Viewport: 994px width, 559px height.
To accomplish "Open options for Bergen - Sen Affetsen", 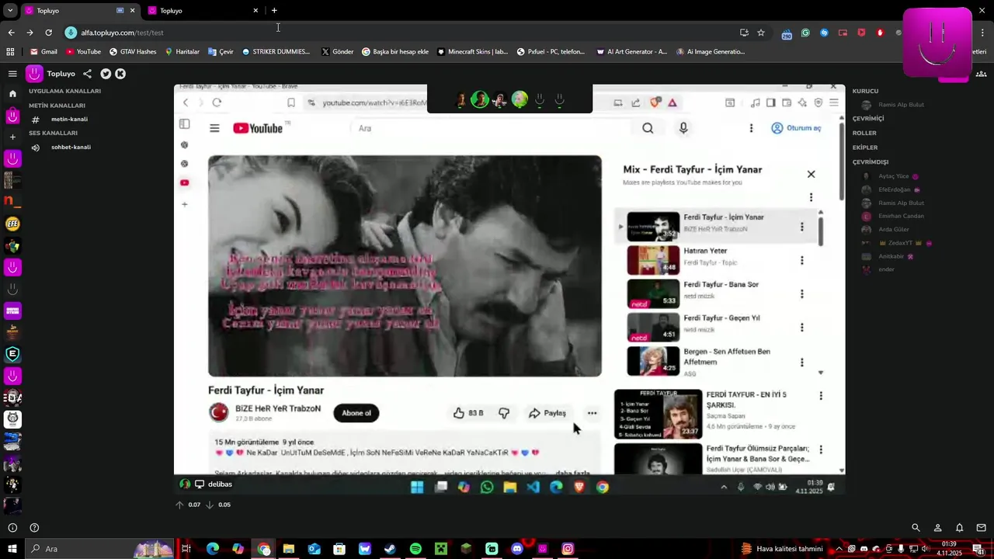I will [802, 363].
